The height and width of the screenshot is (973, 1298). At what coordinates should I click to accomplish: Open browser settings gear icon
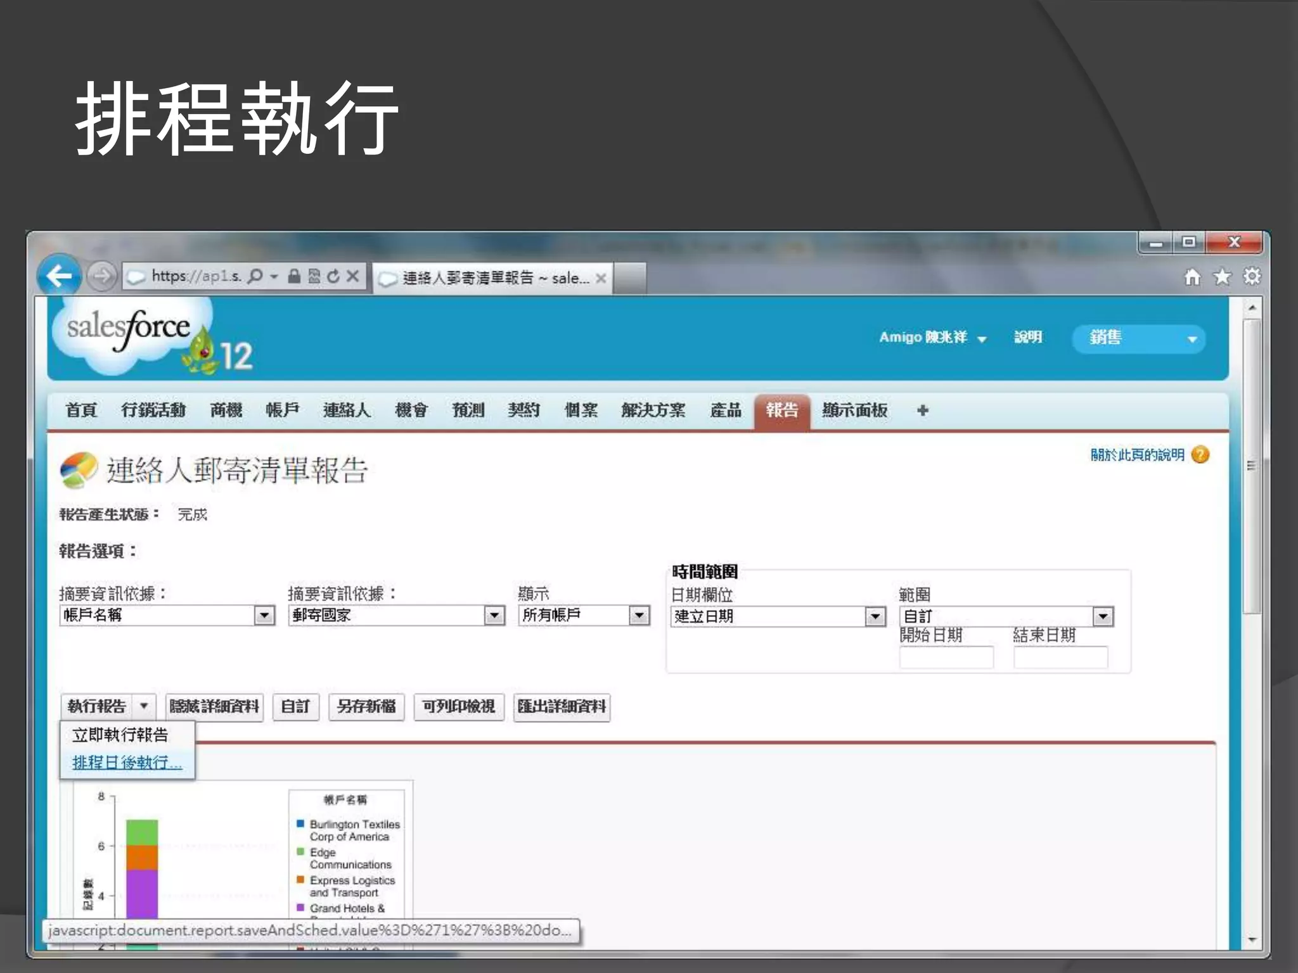(1252, 277)
